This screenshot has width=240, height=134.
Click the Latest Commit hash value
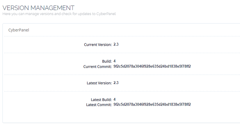point(152,104)
